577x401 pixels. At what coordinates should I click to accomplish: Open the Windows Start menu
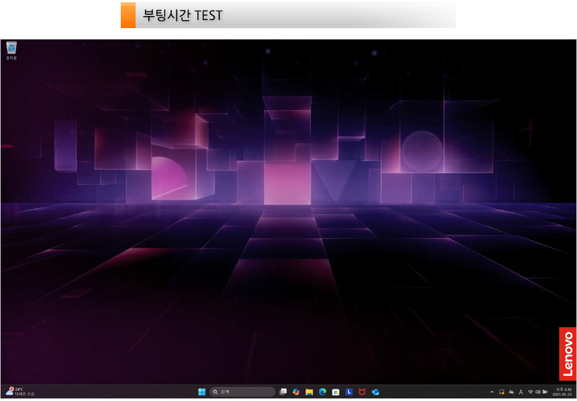pyautogui.click(x=202, y=392)
